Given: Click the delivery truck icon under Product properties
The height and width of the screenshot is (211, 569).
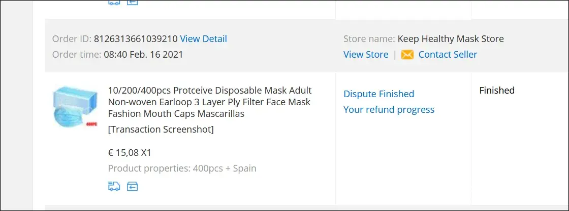Looking at the screenshot, I should click(114, 187).
